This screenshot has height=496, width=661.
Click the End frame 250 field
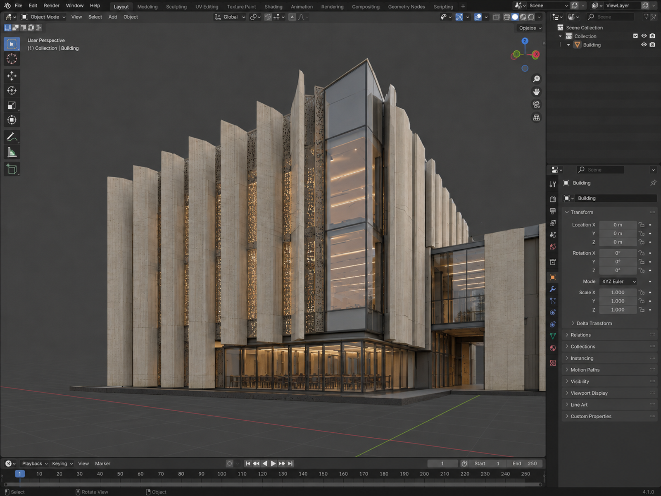pyautogui.click(x=525, y=463)
